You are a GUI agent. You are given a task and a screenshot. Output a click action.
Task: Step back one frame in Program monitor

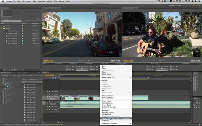(159, 67)
